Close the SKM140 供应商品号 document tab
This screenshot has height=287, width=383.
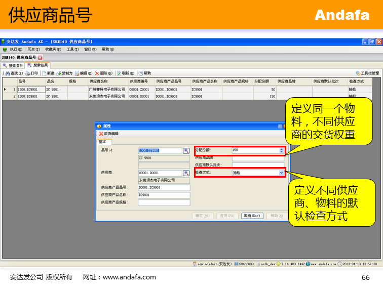pyautogui.click(x=40, y=57)
